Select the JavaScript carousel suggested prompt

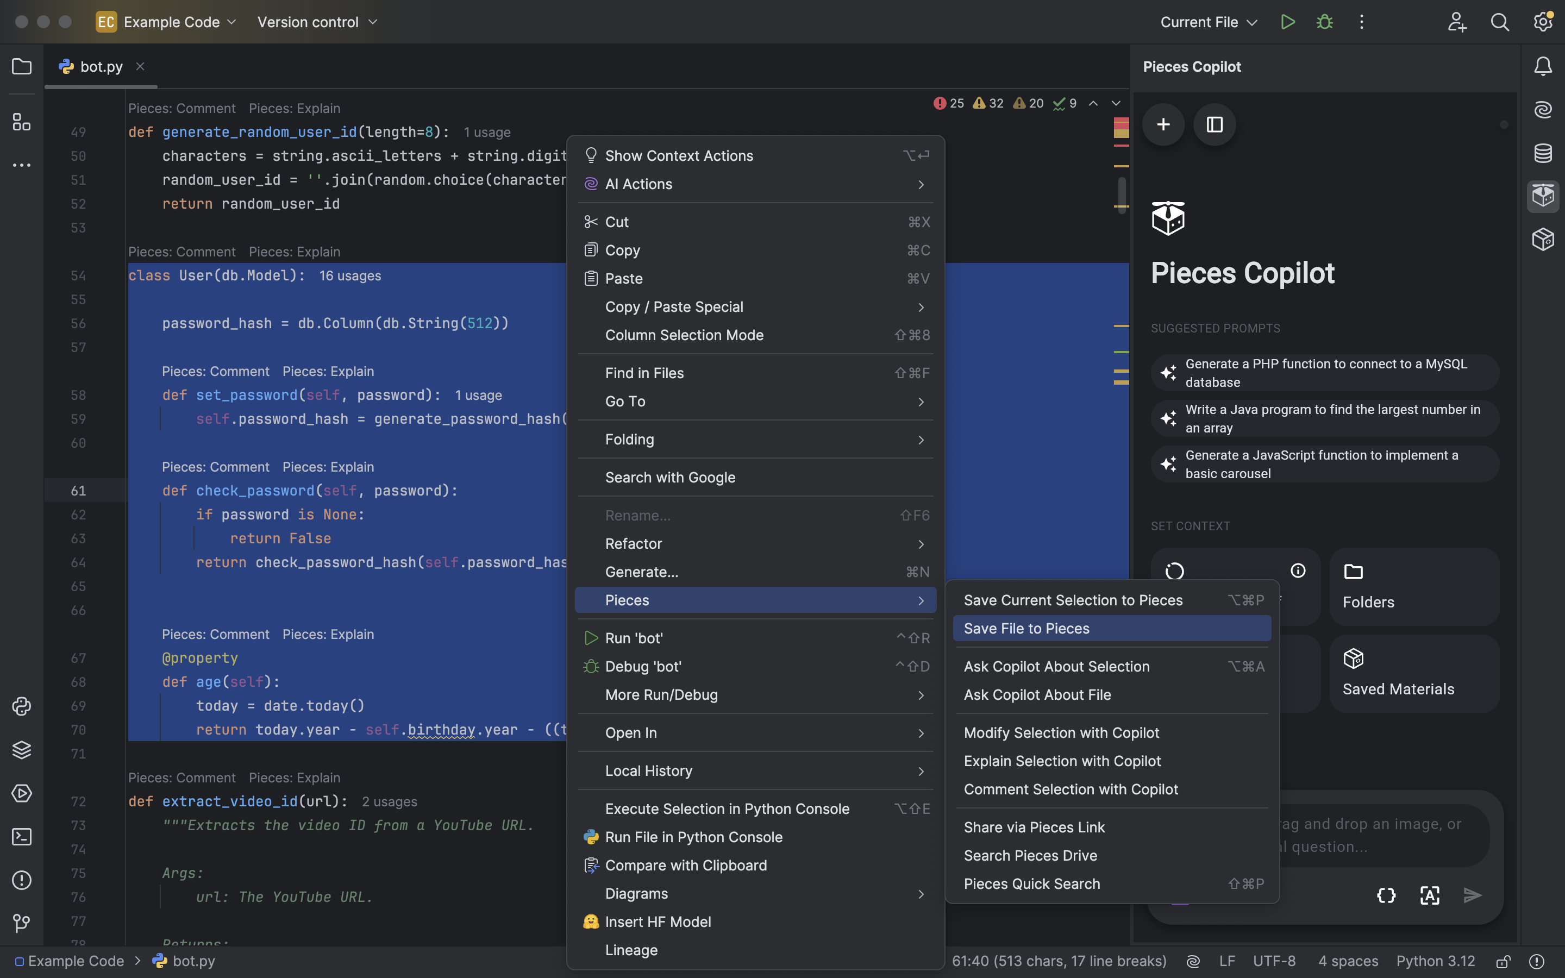pyautogui.click(x=1324, y=465)
